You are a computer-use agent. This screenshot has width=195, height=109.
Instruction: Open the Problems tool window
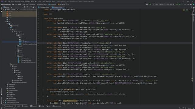[x=25, y=106]
